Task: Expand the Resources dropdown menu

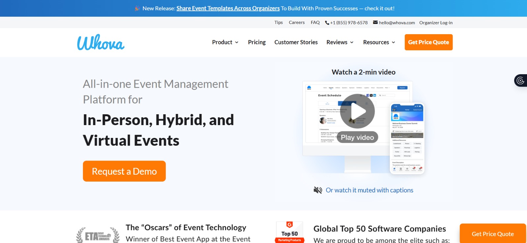Action: click(379, 42)
